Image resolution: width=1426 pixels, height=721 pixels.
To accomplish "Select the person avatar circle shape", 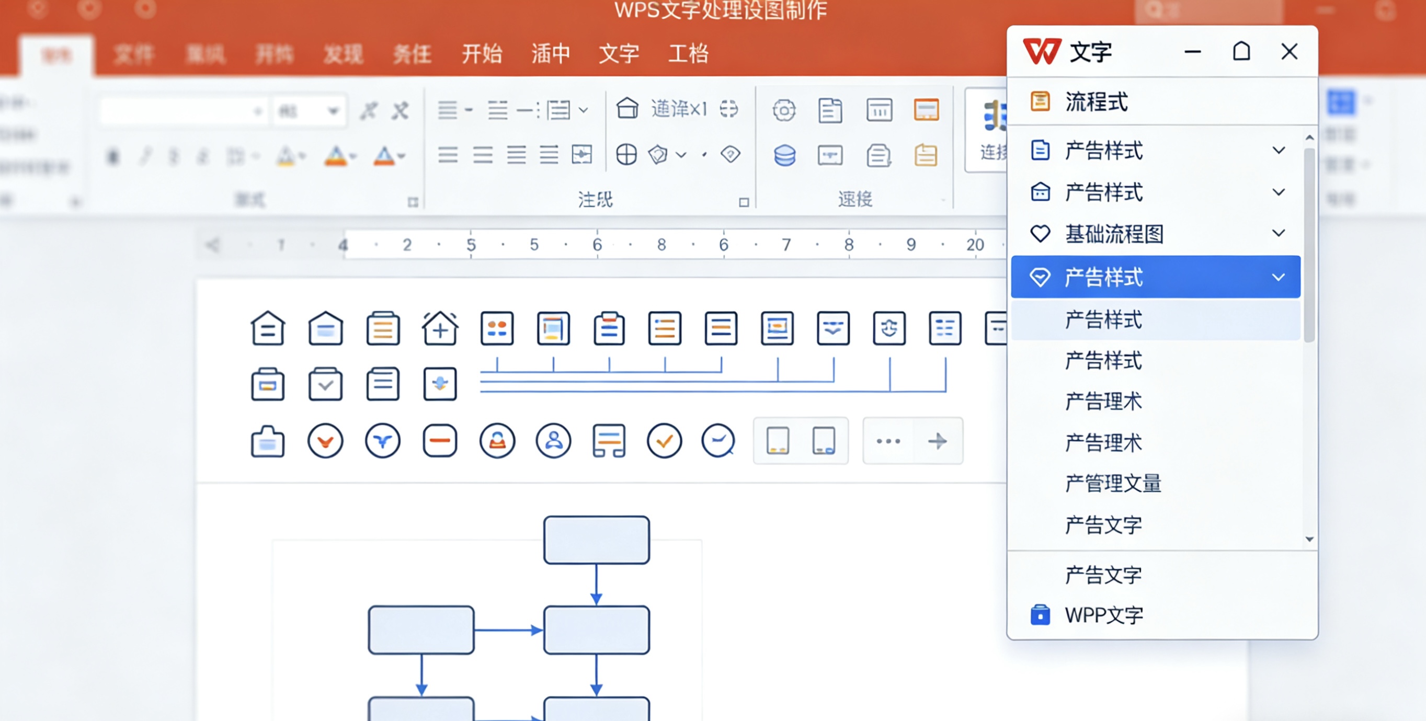I will [553, 441].
